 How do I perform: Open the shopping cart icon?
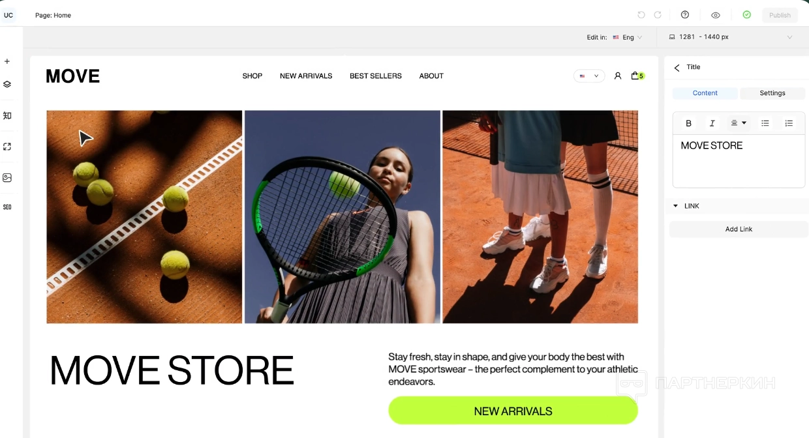(x=635, y=76)
